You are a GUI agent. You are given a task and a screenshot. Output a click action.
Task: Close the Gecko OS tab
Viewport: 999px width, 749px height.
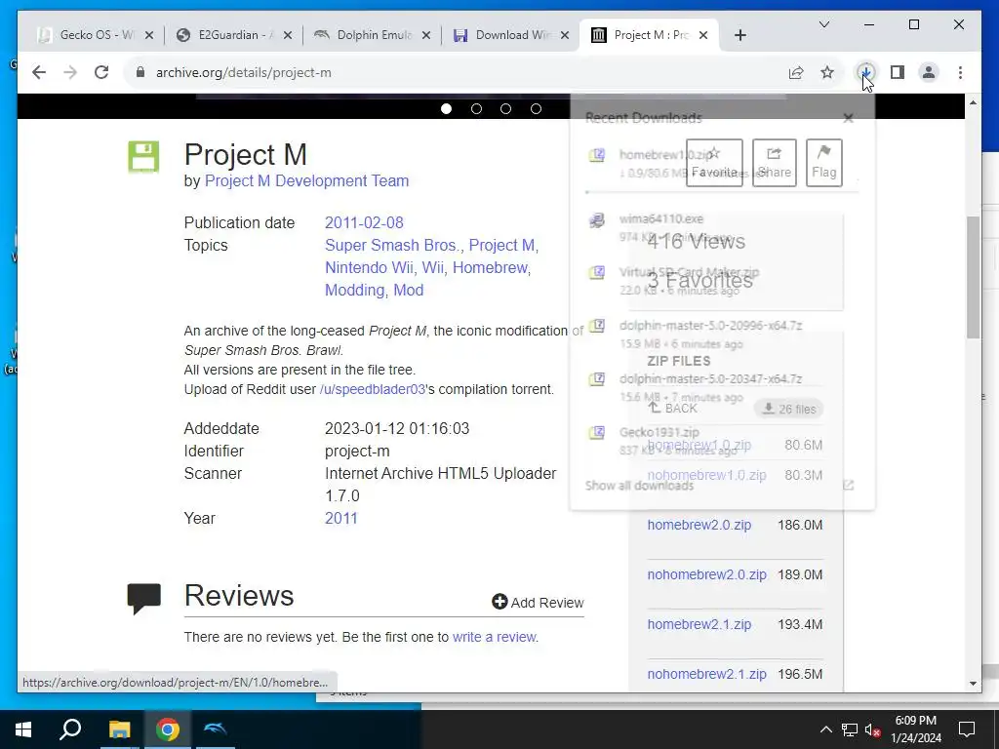pos(149,35)
